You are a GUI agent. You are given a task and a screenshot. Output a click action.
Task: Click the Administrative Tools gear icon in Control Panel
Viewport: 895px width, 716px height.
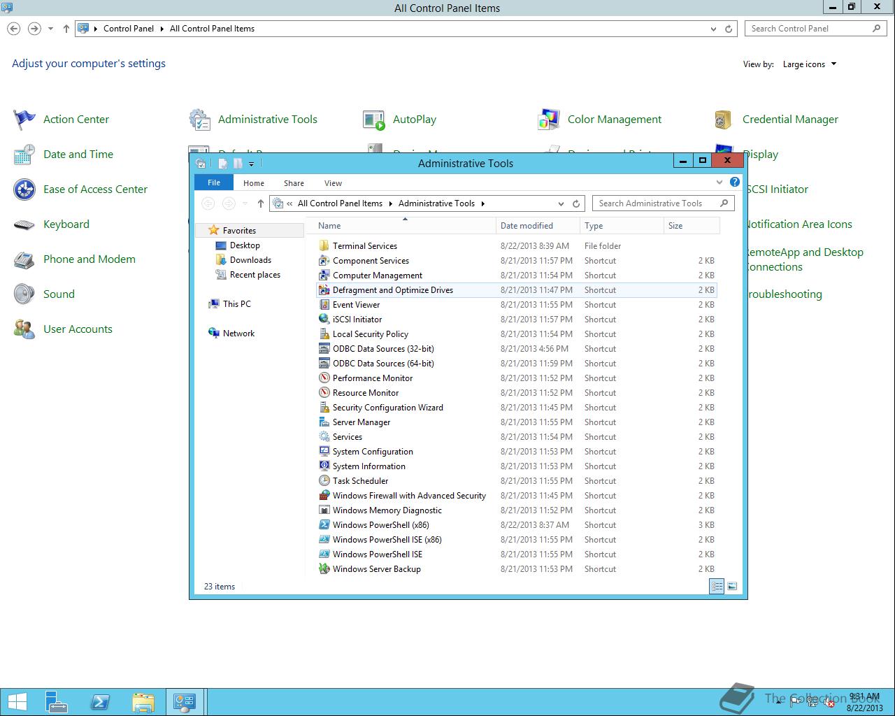(x=199, y=120)
